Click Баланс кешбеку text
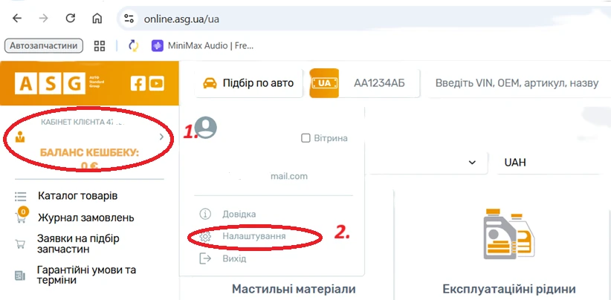The image size is (611, 300). point(89,153)
